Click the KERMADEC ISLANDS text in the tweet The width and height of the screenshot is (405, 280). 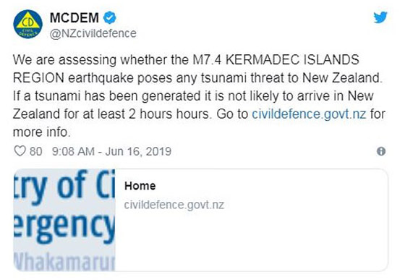(x=293, y=59)
